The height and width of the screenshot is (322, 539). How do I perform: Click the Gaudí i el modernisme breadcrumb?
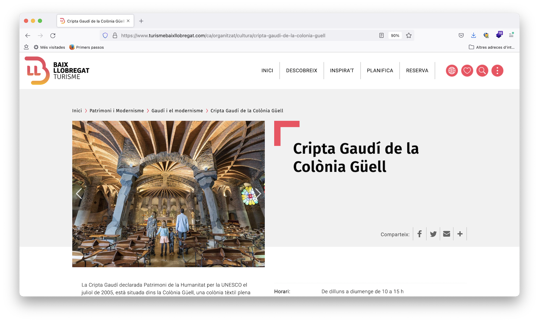[177, 111]
